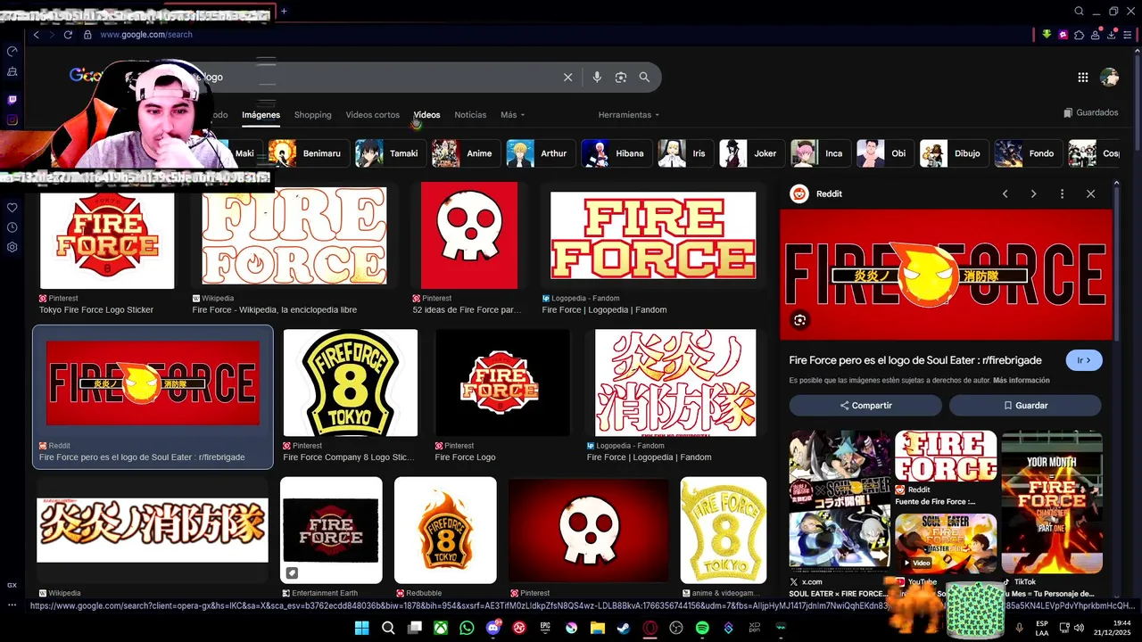Open the Entertainment Earth Fire Force patch image

pos(331,530)
